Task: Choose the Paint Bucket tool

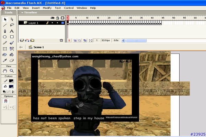Action: [x=12, y=54]
